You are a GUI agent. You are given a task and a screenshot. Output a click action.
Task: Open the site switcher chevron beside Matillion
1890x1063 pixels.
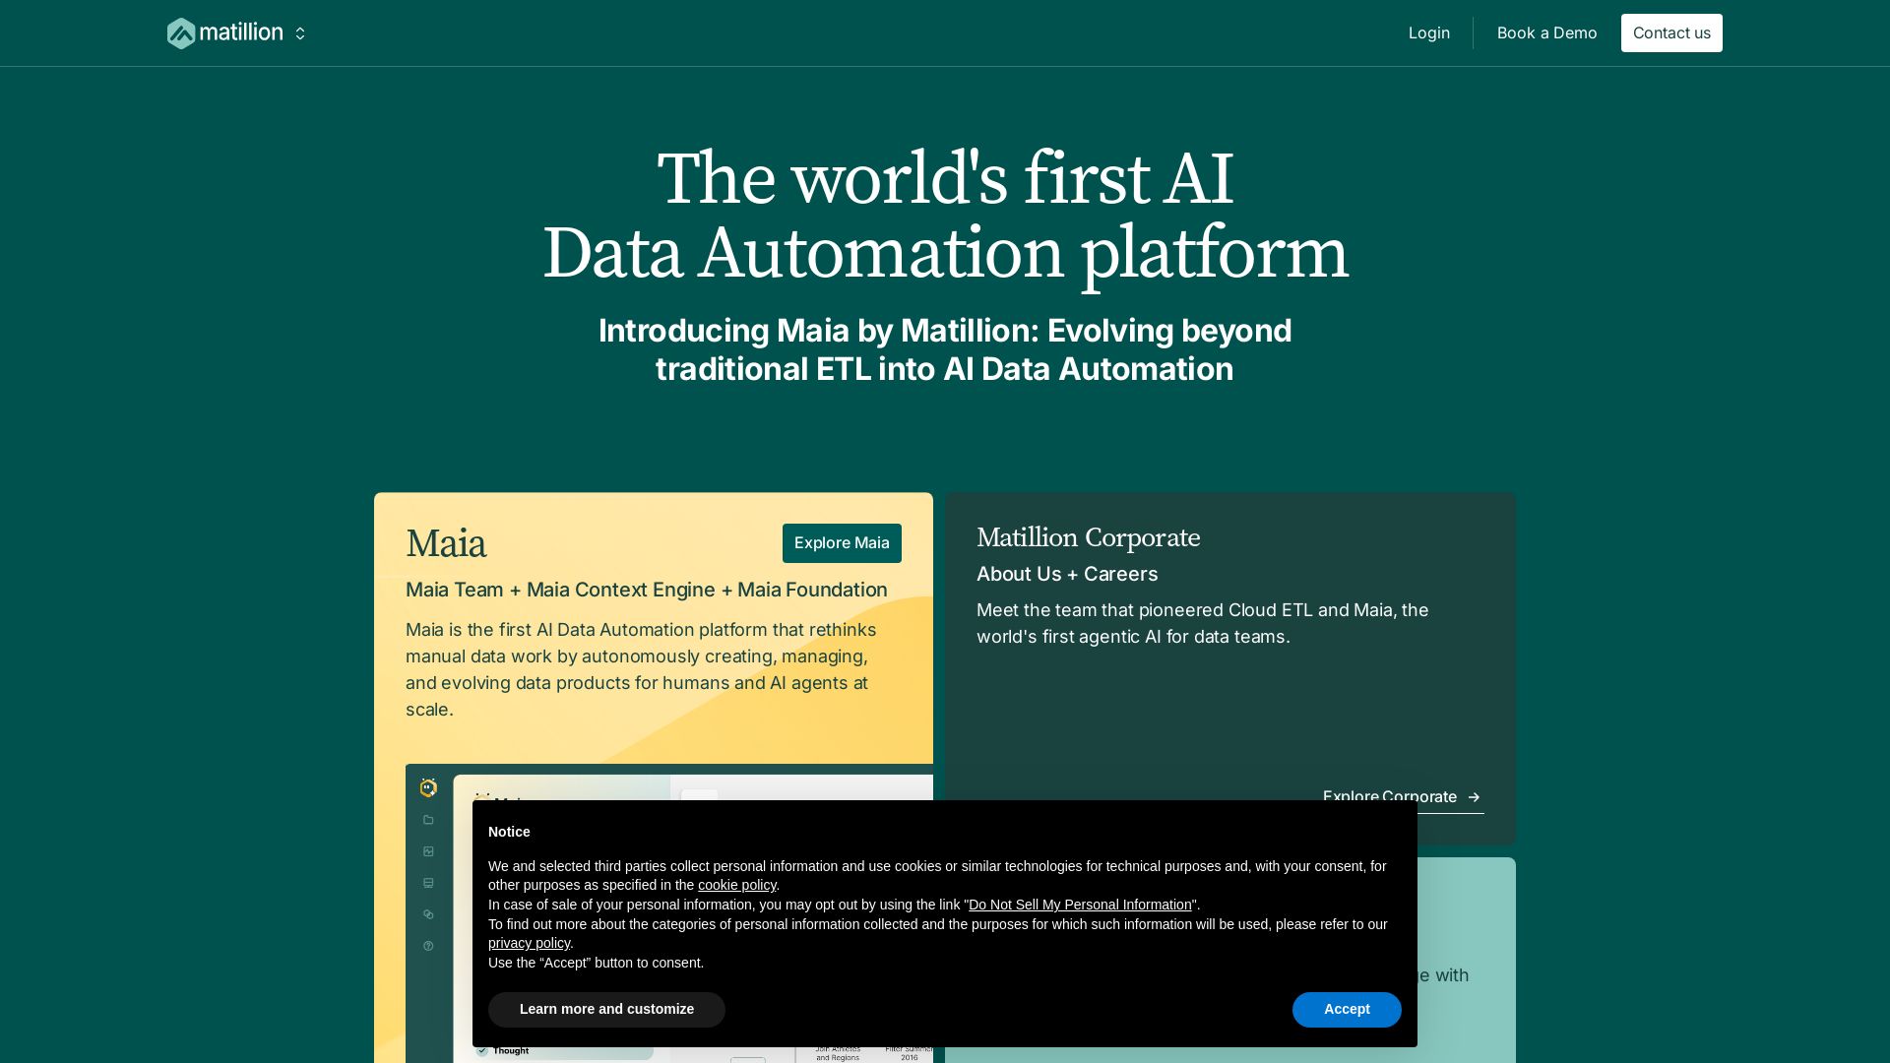tap(300, 33)
